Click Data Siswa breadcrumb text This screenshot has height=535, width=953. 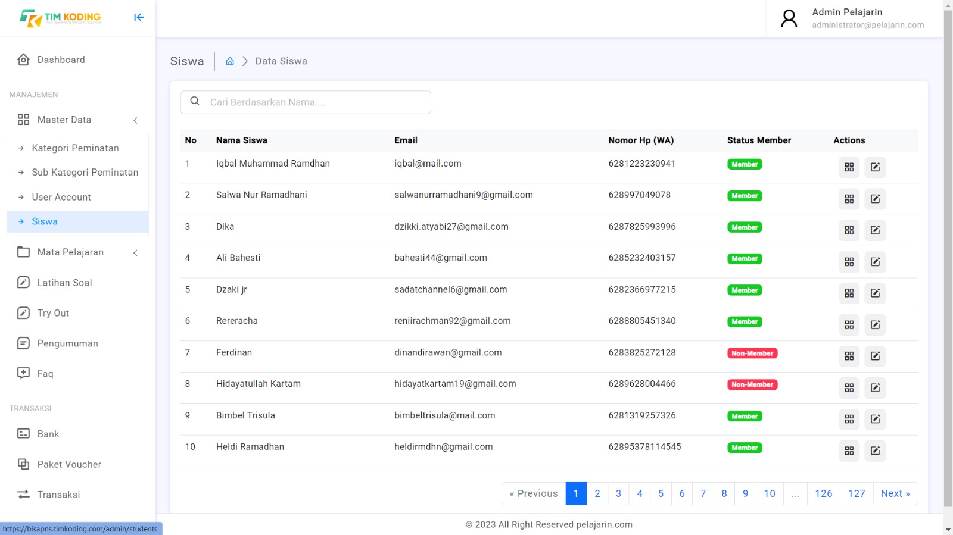(x=281, y=61)
